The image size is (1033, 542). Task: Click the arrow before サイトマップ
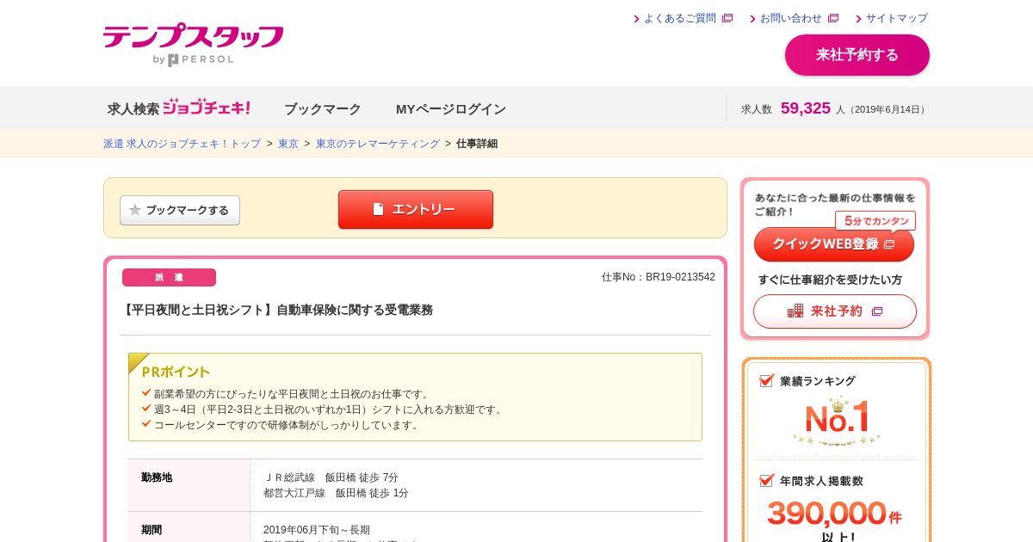point(859,19)
